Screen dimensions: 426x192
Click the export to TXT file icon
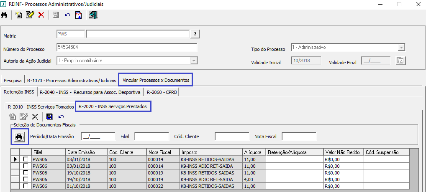pos(78,15)
